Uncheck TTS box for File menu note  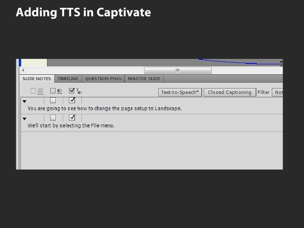click(72, 118)
